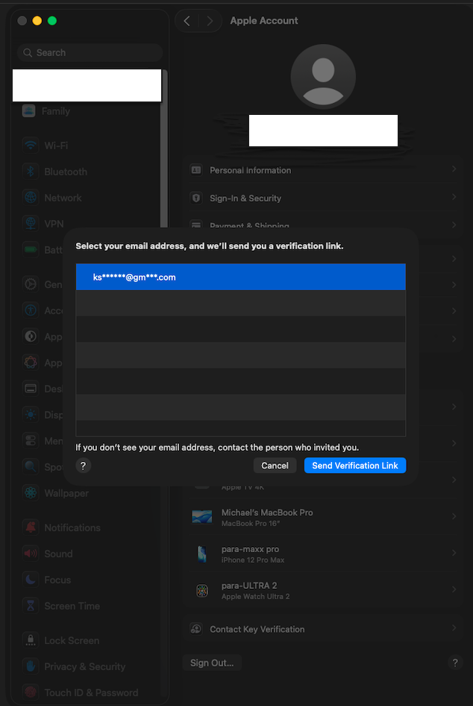The image size is (473, 706).
Task: Expand Personal Information chevron
Action: [454, 170]
